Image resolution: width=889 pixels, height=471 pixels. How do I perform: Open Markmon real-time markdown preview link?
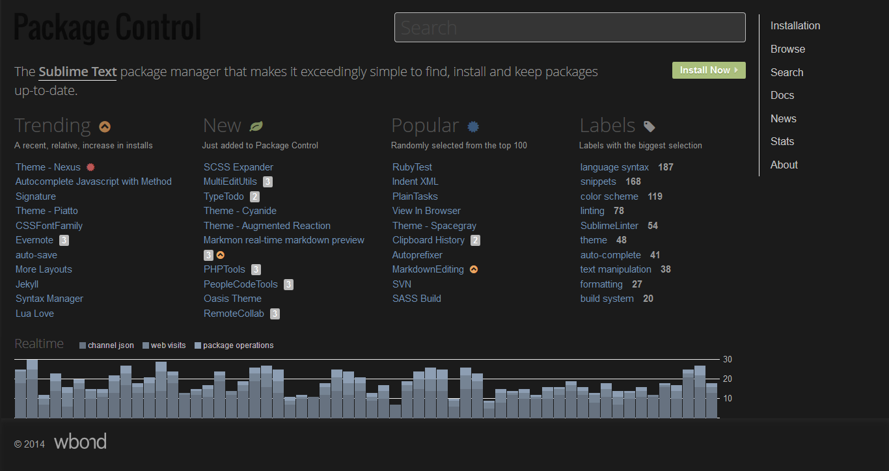(284, 240)
